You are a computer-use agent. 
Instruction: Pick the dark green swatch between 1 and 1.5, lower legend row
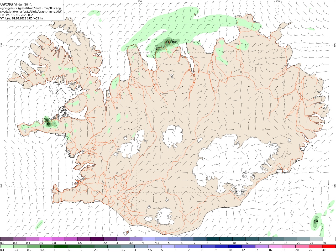(x=60, y=246)
